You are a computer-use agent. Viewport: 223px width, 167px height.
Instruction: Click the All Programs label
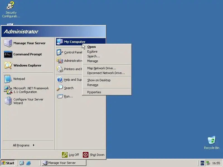(21, 145)
